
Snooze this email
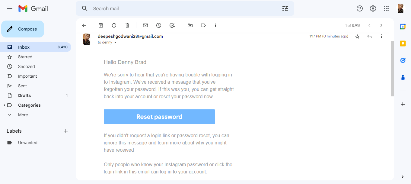pos(158,25)
